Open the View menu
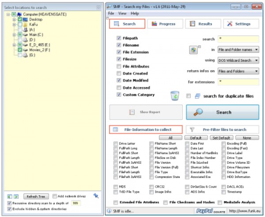The image size is (265, 217). point(122,13)
